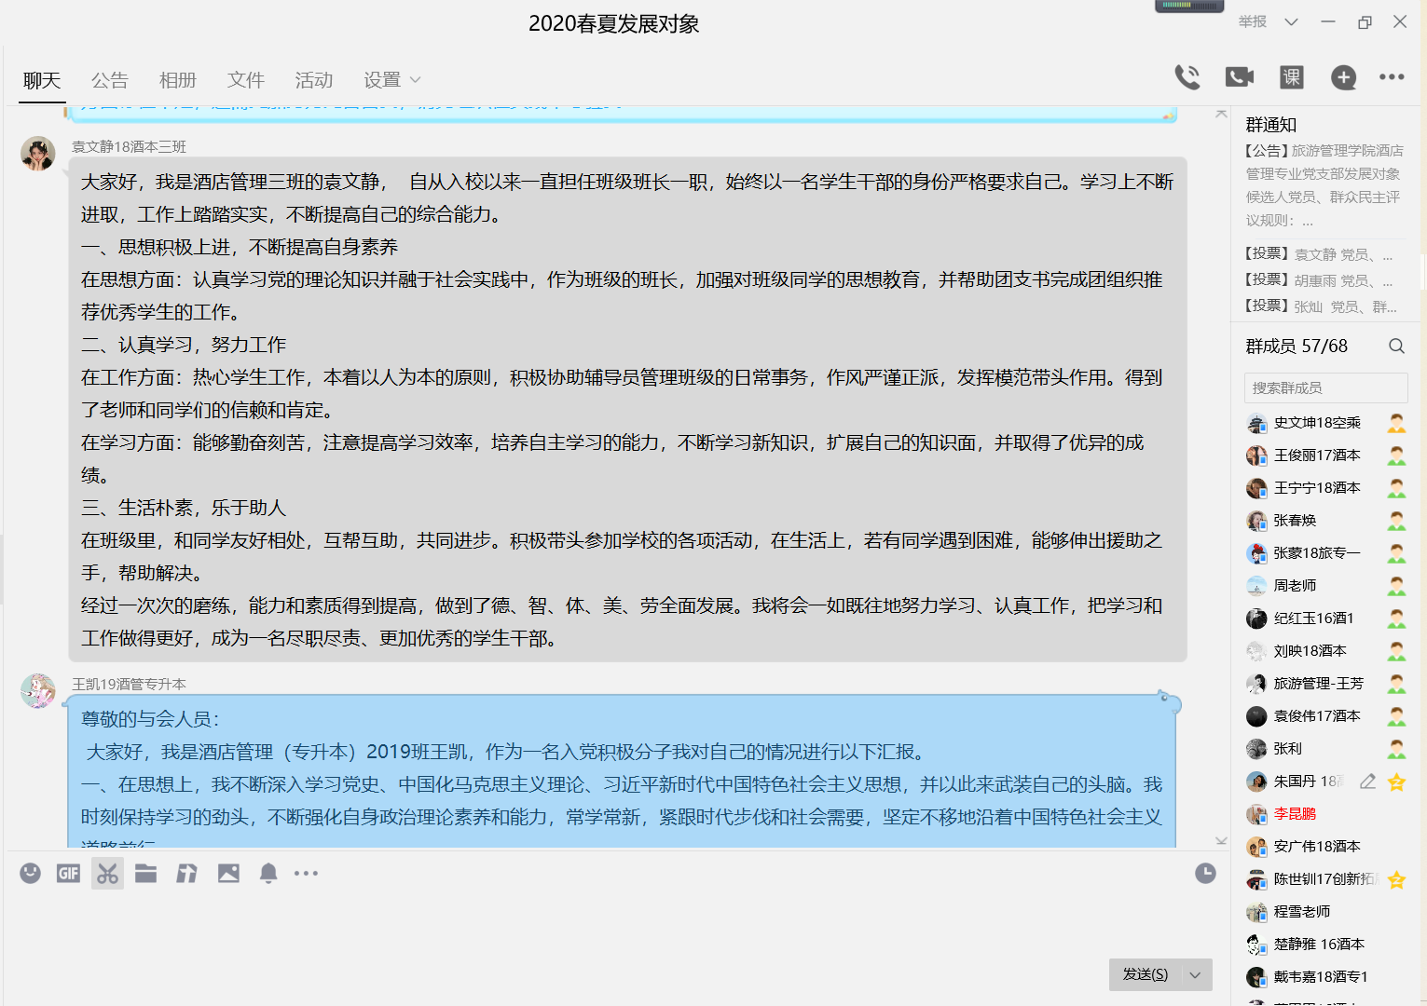
Task: Open message history clock icon
Action: click(1205, 873)
